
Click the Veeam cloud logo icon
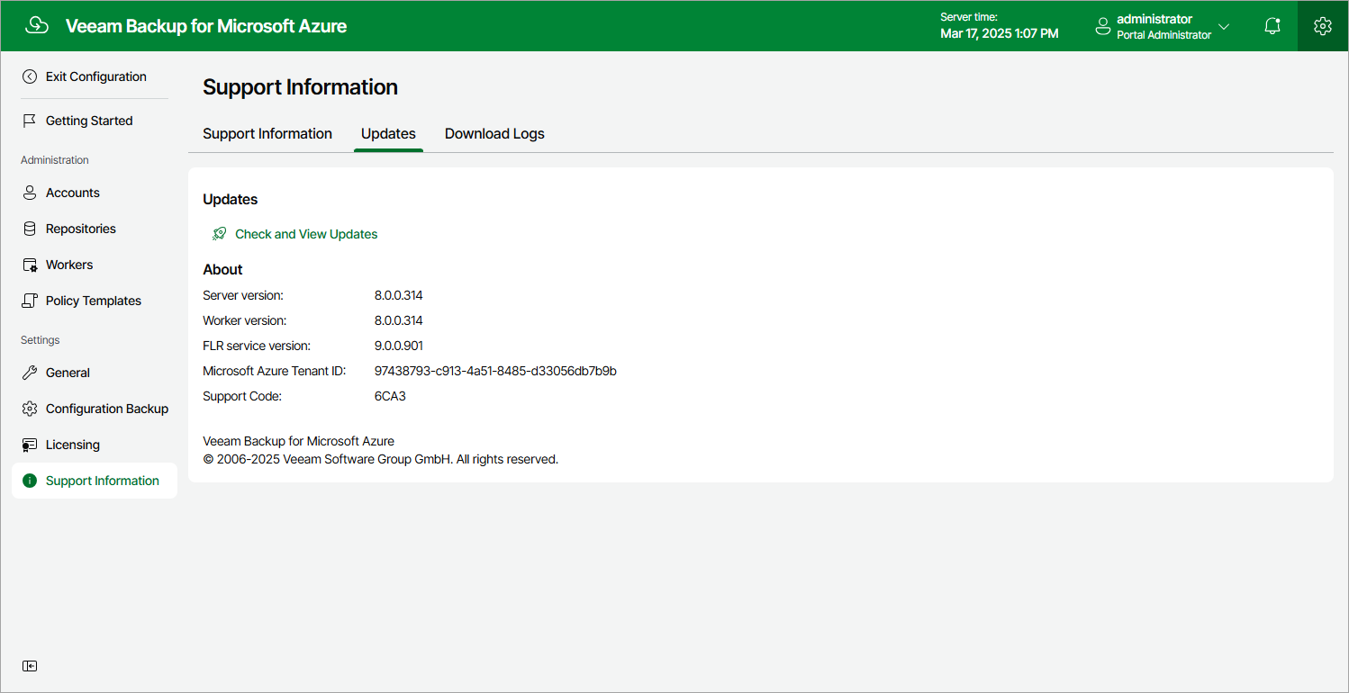point(37,26)
